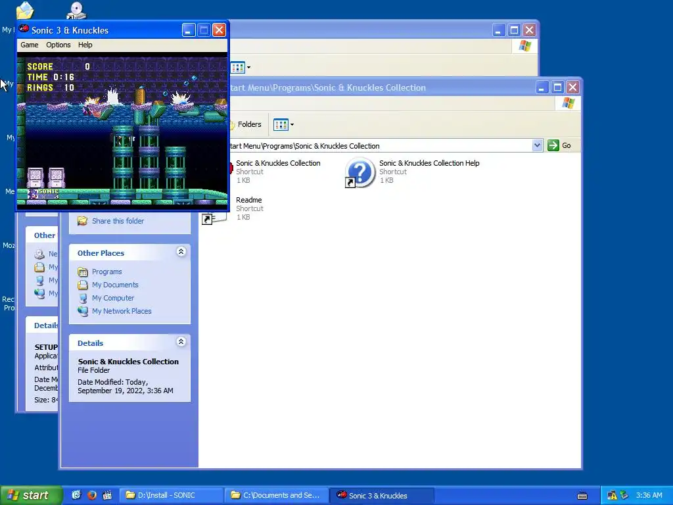Click the Sonic & Knuckles Collection Help label
673x505 pixels.
(429, 163)
